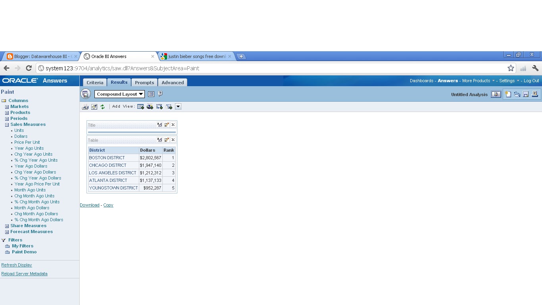This screenshot has height=305, width=542.
Task: Expand the Products folder
Action: coord(7,113)
